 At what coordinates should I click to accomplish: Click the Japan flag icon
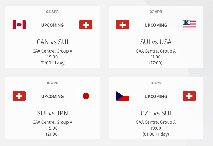(x=86, y=96)
